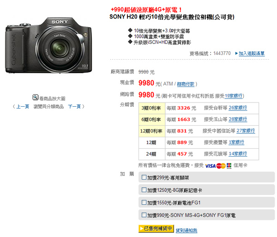Viewport: 277px width, 237px height.
Task: Click the VISA card logo
Action: 210,166
